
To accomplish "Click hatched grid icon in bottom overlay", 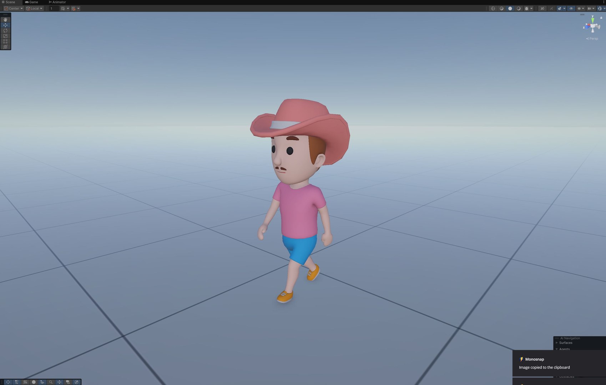I will point(25,382).
